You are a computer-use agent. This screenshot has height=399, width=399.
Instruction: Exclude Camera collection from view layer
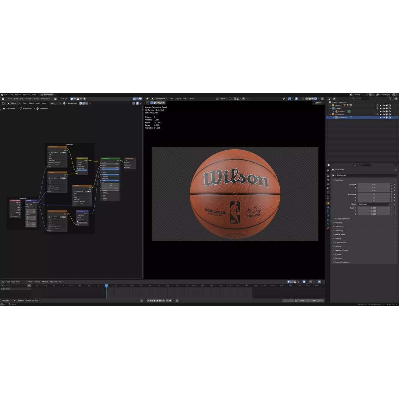(378, 108)
